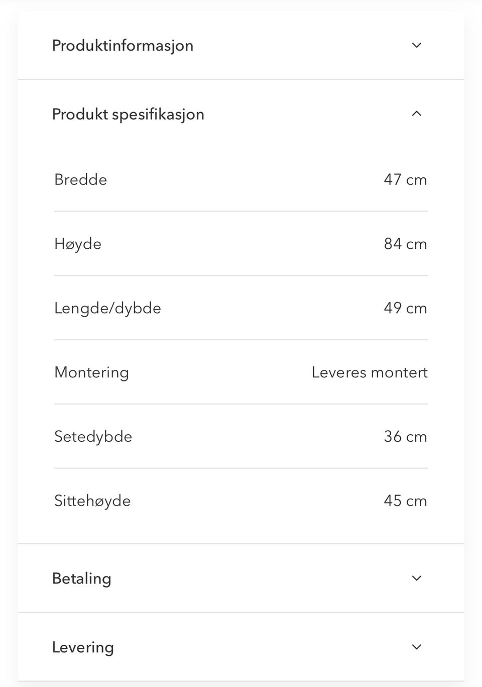The height and width of the screenshot is (687, 482).
Task: Click the Montering label
Action: click(x=91, y=372)
